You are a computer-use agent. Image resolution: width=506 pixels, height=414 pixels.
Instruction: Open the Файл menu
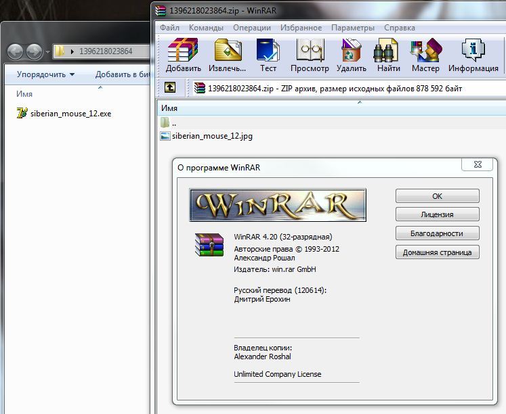tap(169, 28)
